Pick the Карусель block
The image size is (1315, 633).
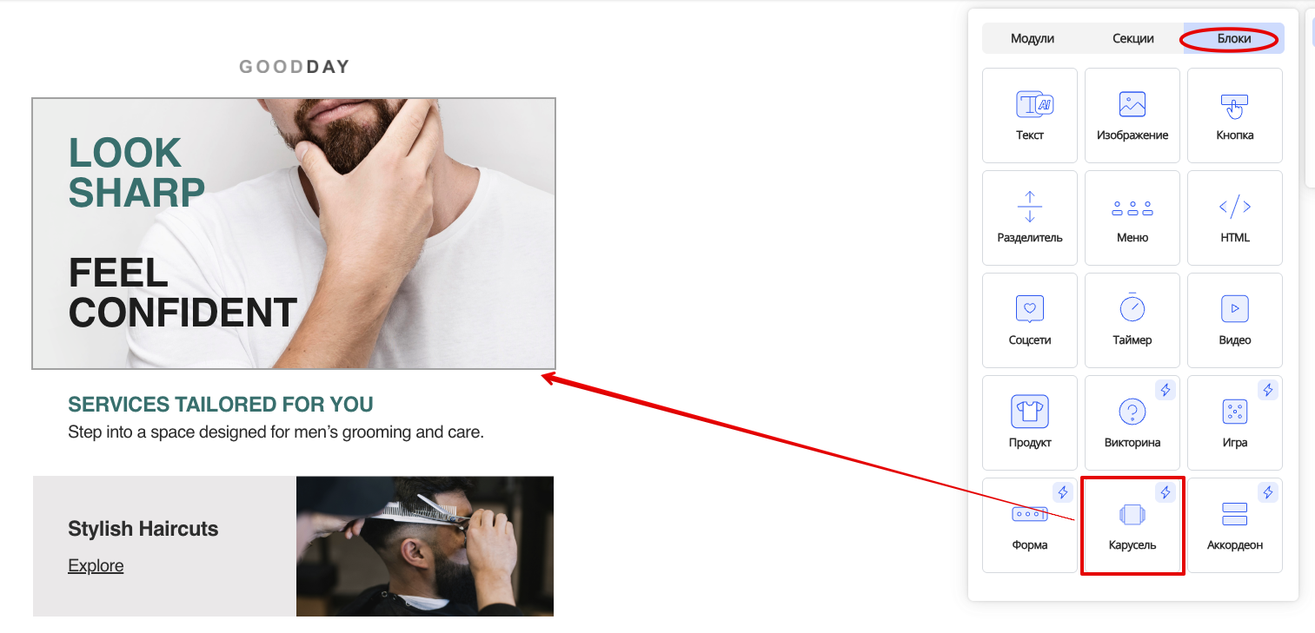[x=1132, y=525]
